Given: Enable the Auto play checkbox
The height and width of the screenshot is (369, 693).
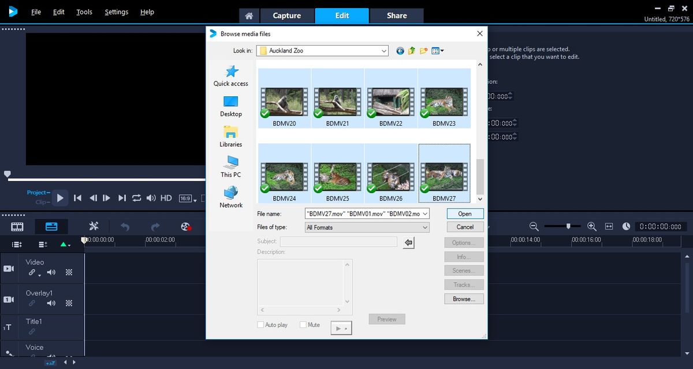Looking at the screenshot, I should (260, 325).
